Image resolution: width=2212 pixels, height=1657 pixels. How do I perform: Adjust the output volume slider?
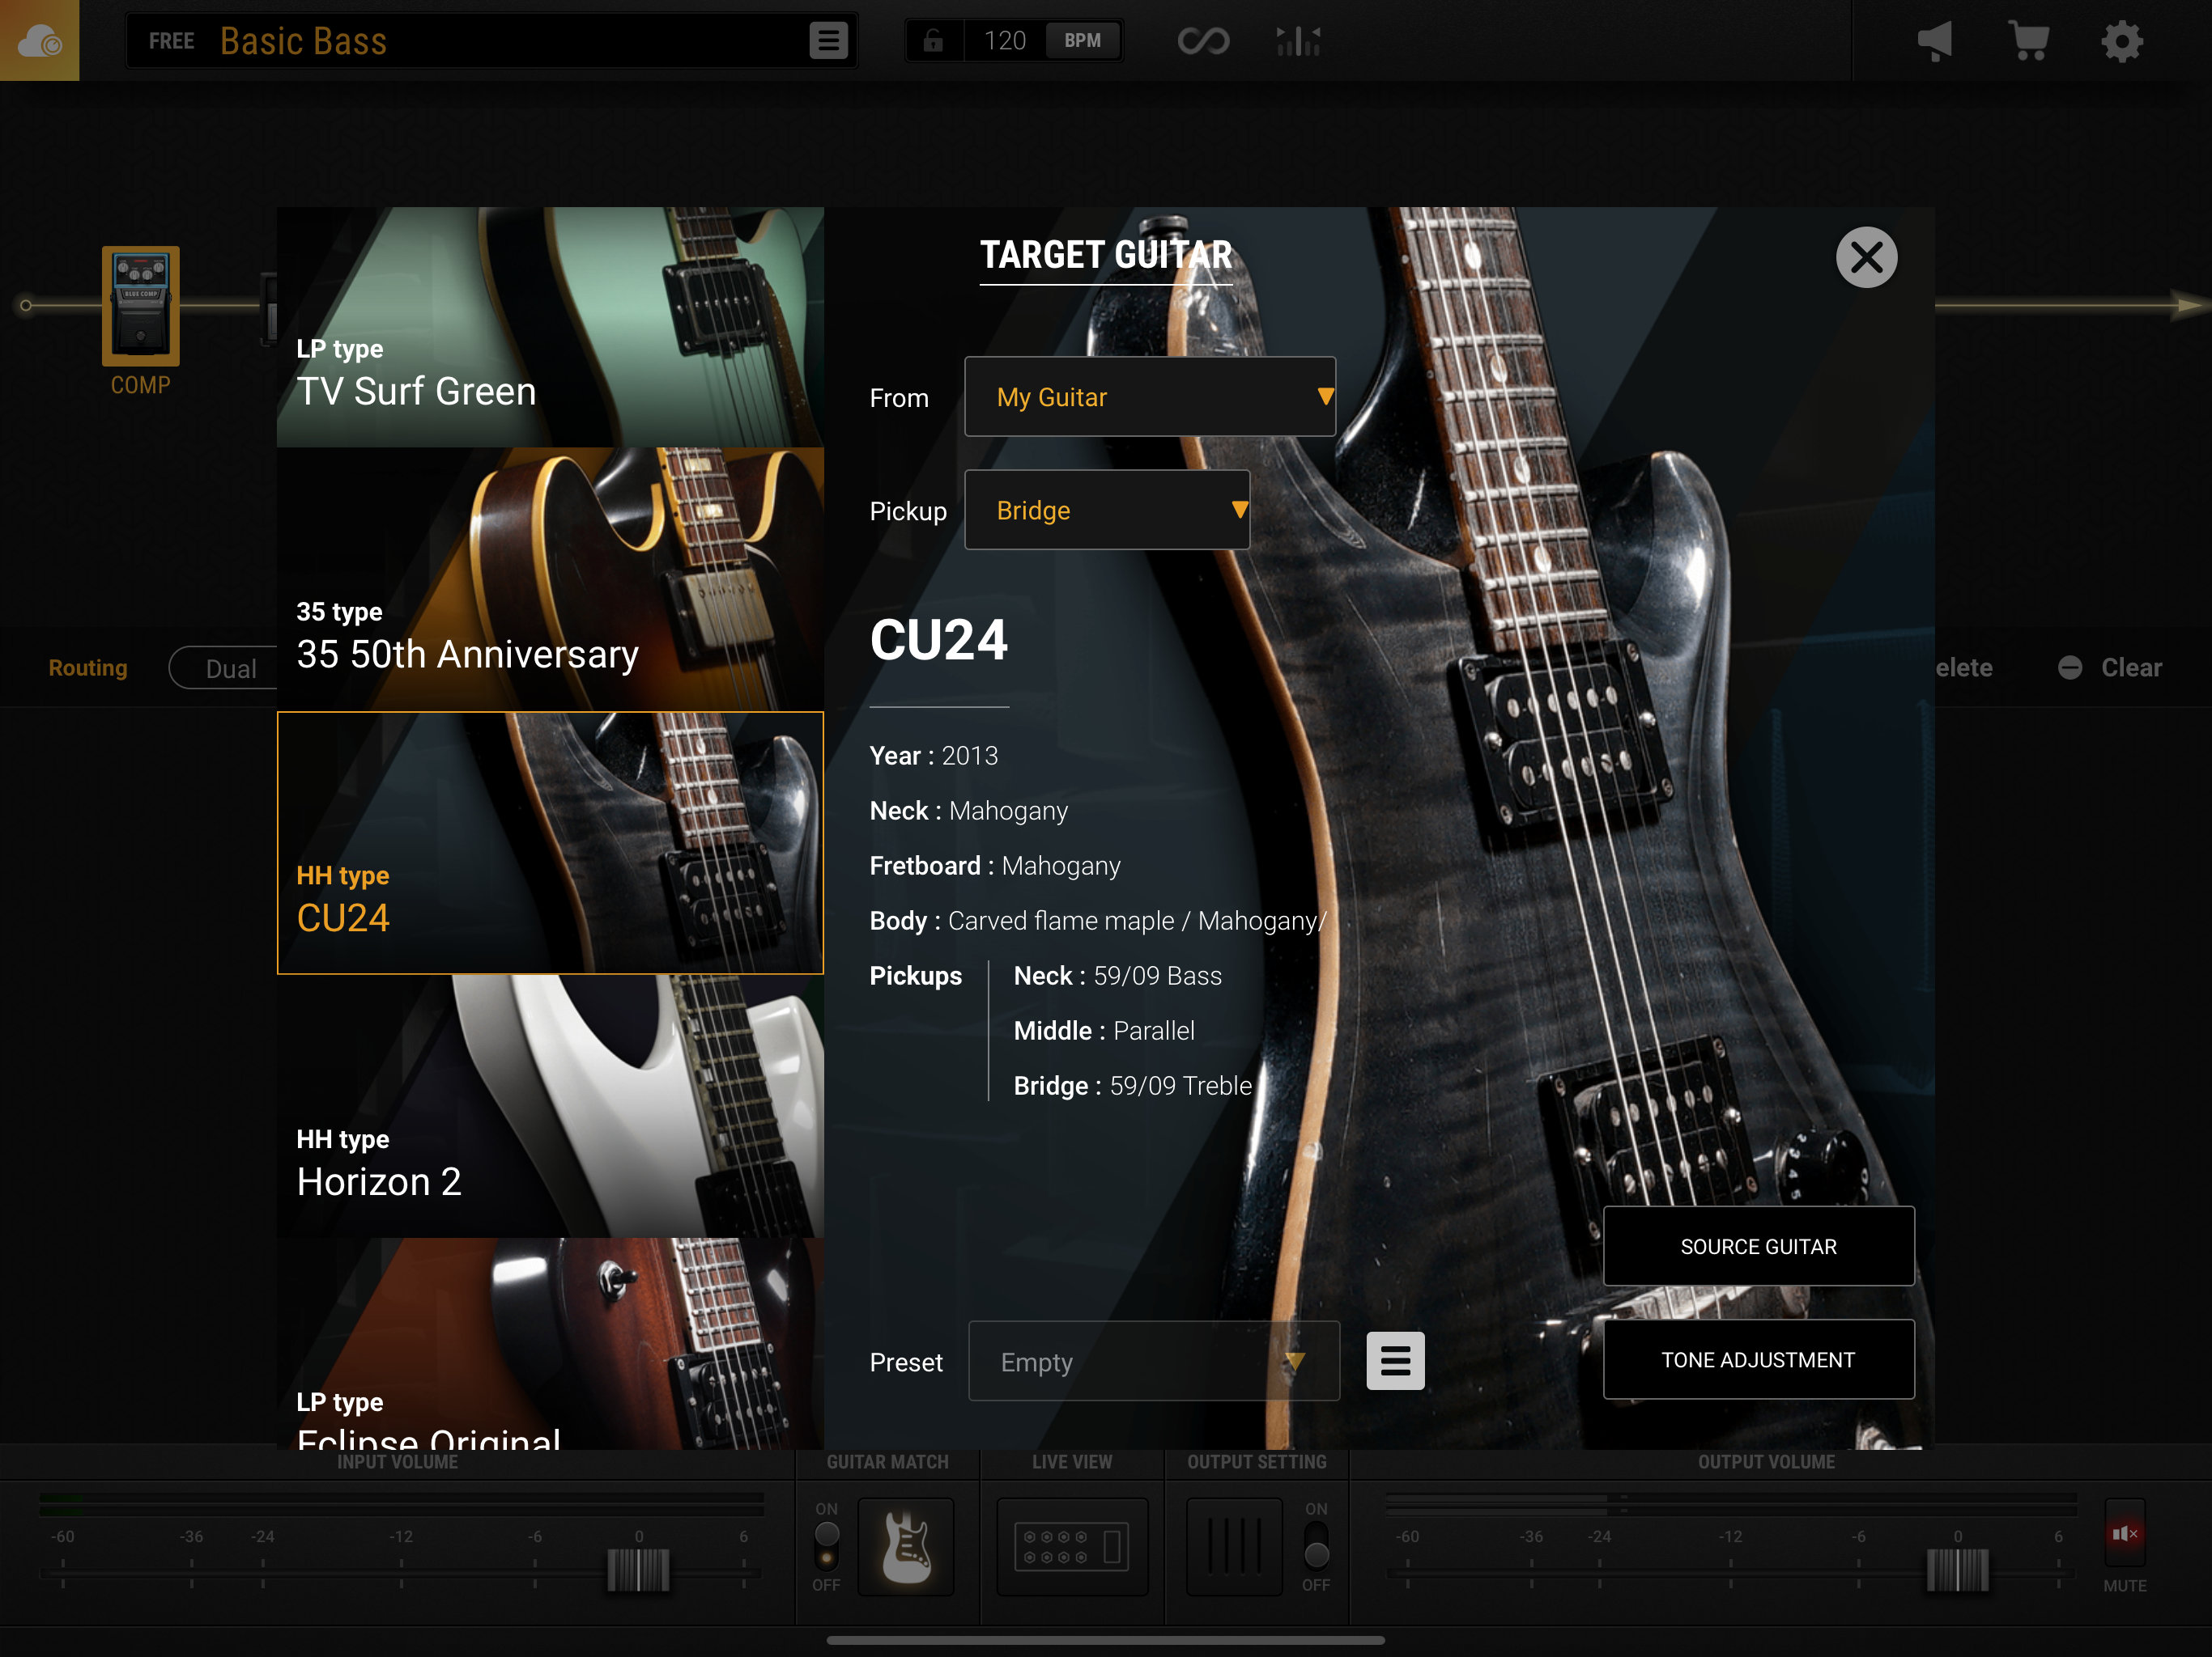(x=1957, y=1571)
